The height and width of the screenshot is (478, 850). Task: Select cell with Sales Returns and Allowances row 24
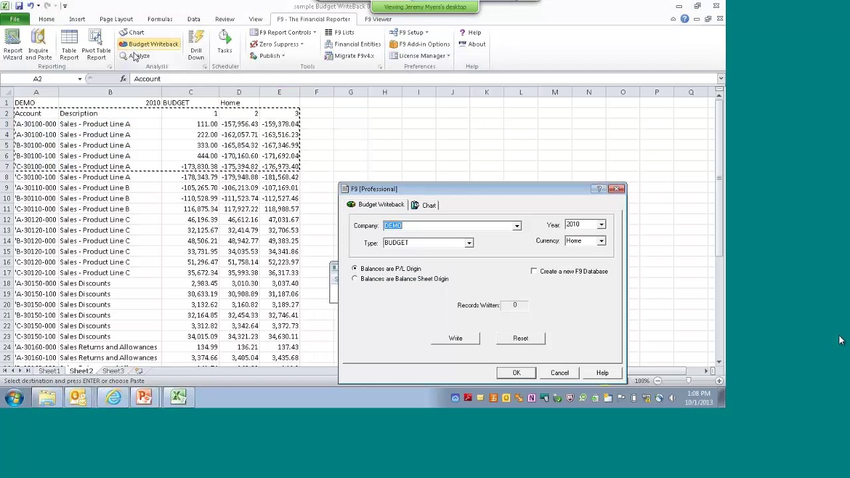(x=110, y=347)
